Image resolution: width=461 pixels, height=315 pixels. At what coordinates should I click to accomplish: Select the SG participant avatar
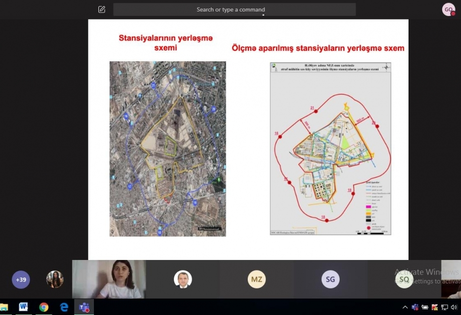point(331,279)
